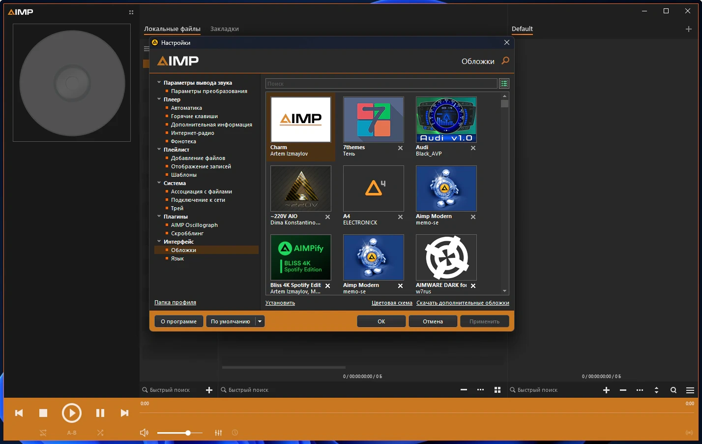Go to the Язык settings page
This screenshot has height=444, width=702.
tap(177, 258)
